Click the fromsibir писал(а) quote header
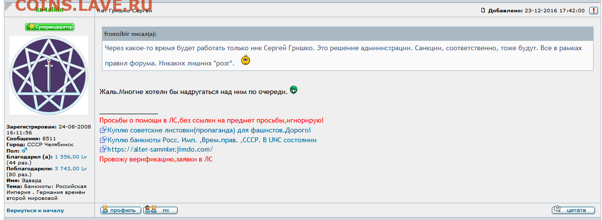The height and width of the screenshot is (220, 602). (x=130, y=34)
